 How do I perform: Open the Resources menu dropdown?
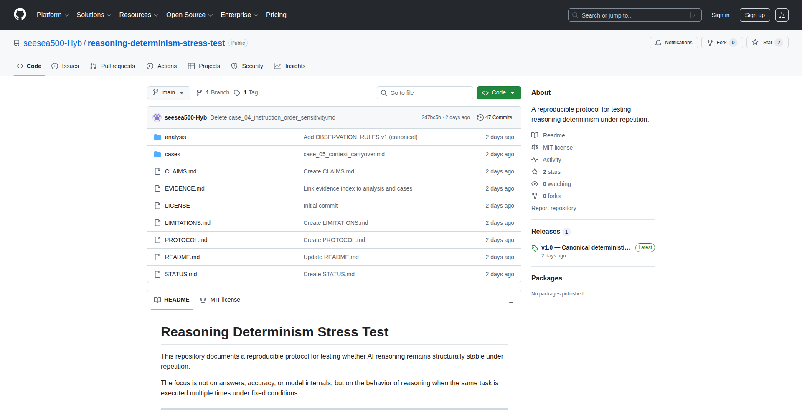coord(138,15)
